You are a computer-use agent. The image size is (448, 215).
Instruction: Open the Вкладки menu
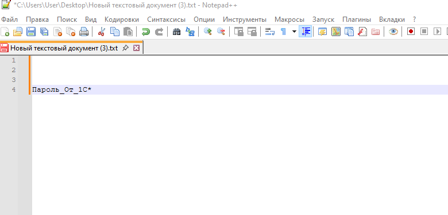coord(392,19)
